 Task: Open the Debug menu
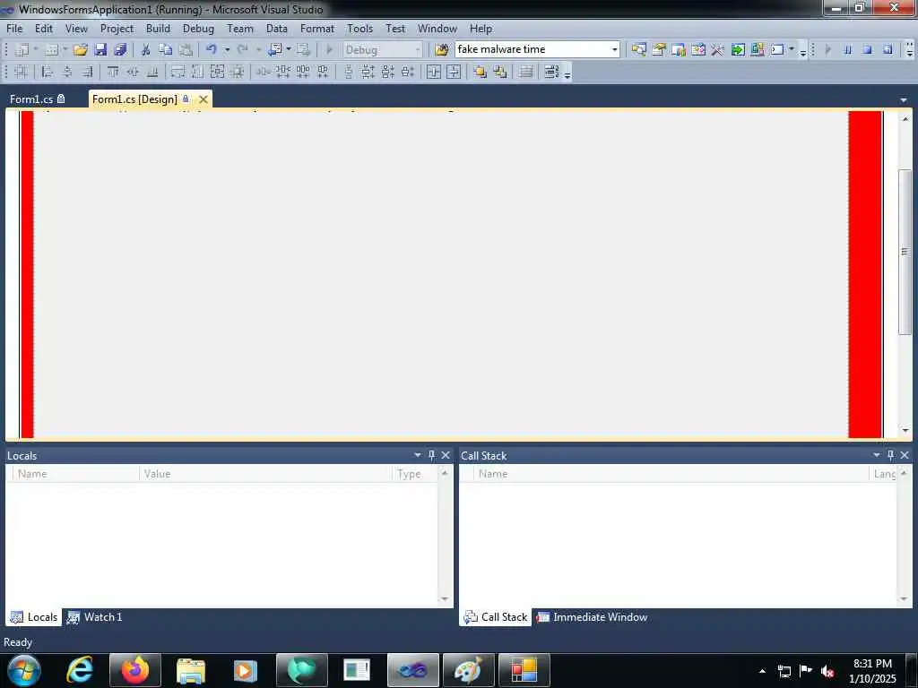(x=198, y=28)
